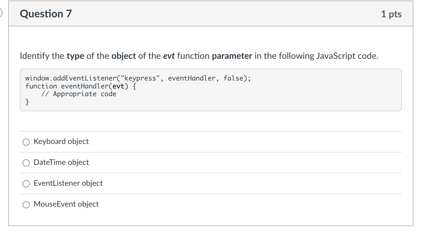Select the Keyboard object radio button
This screenshot has height=233, width=426.
(26, 142)
